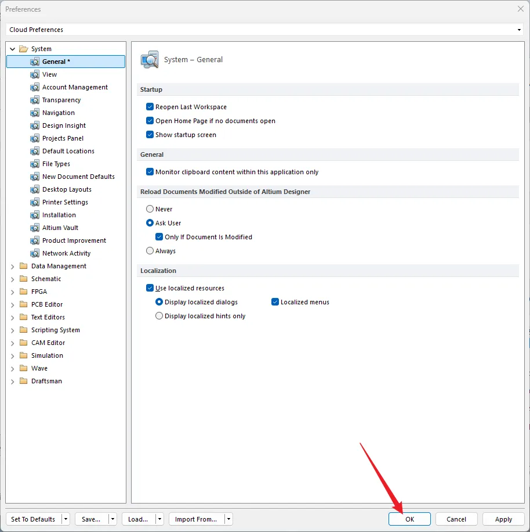Click the Schematic folder icon

click(x=23, y=279)
